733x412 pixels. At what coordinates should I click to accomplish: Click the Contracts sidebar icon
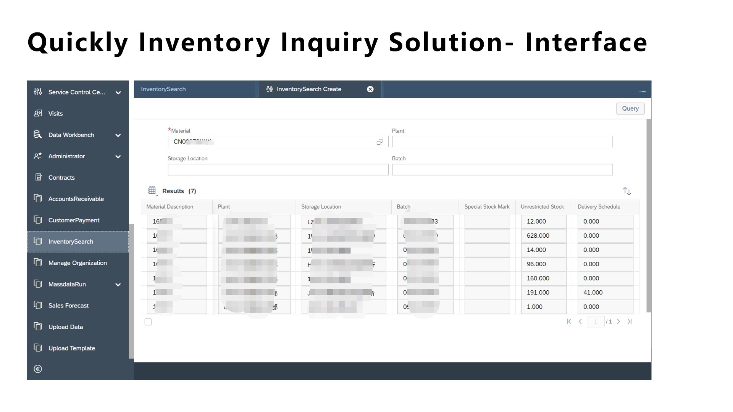tap(38, 177)
